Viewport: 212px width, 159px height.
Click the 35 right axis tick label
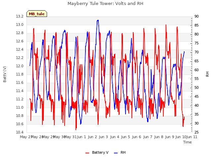click(196, 115)
